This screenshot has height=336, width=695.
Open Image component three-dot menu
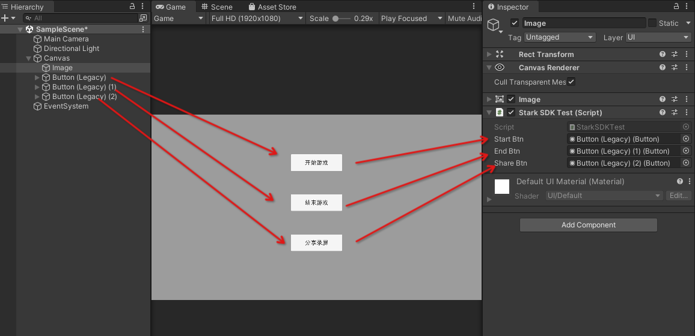pos(687,100)
